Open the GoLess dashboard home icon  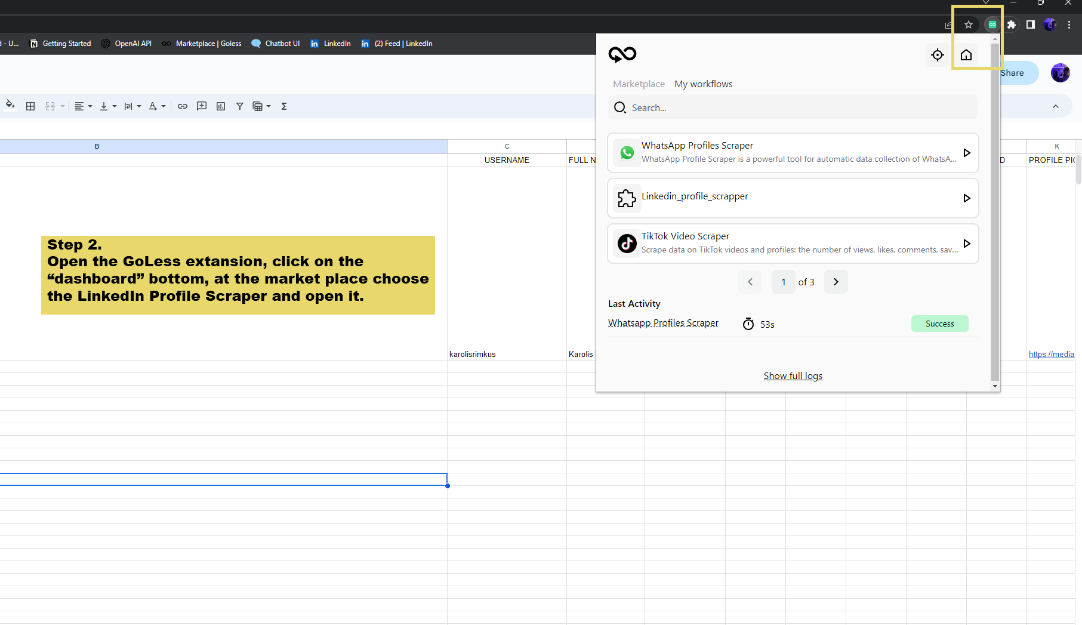[x=966, y=55]
